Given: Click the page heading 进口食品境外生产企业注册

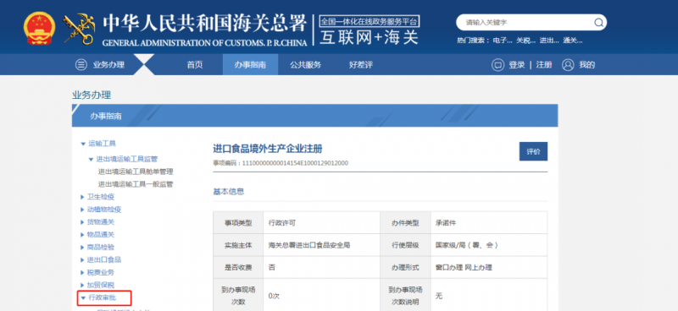Looking at the screenshot, I should click(x=268, y=149).
